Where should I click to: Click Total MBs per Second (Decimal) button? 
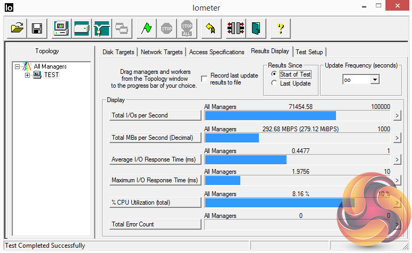click(155, 138)
